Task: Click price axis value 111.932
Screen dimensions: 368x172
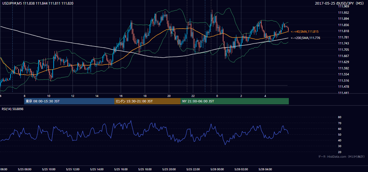Action: tap(344, 13)
